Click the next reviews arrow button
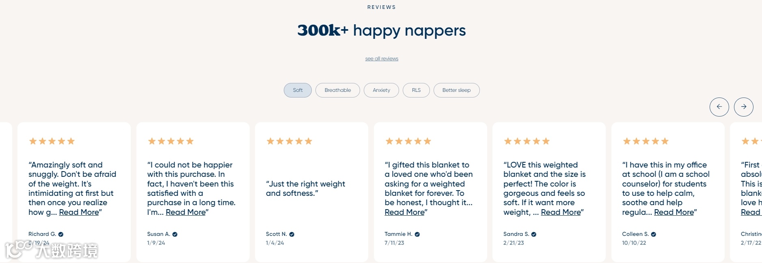762x263 pixels. pos(743,107)
